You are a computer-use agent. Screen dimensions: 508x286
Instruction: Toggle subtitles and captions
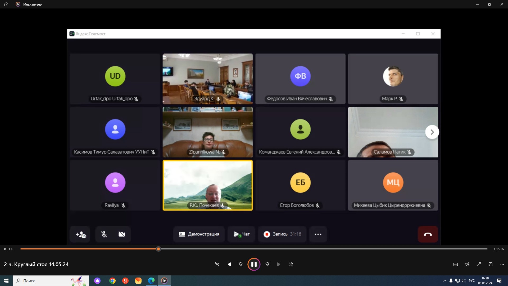click(456, 264)
